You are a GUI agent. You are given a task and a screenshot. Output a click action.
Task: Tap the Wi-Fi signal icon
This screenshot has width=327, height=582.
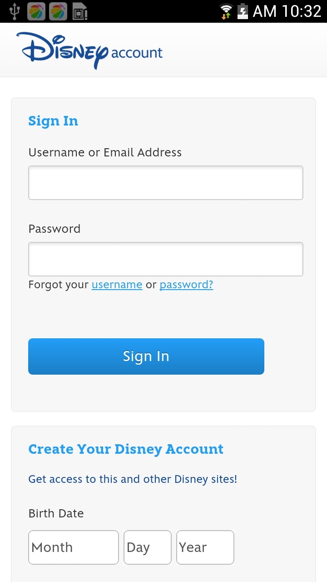[226, 11]
